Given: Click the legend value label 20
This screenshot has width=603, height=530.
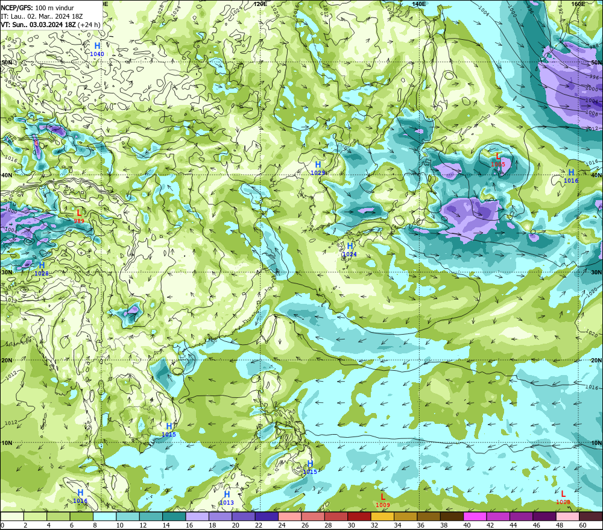Looking at the screenshot, I should tap(235, 525).
